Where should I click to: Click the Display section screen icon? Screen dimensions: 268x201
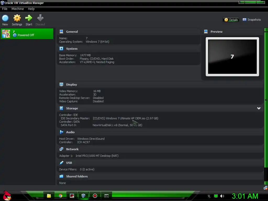tap(61, 85)
